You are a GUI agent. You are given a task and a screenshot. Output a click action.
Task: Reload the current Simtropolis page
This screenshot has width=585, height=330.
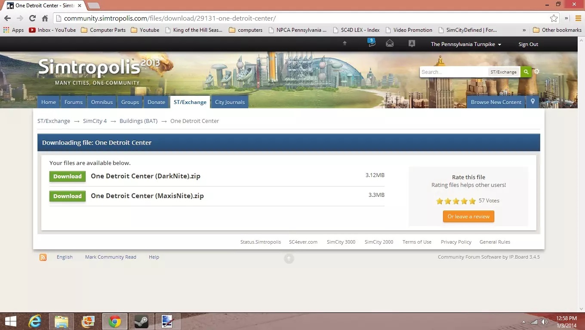click(32, 18)
